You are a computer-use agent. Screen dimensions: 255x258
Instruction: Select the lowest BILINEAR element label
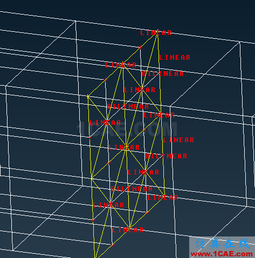pyautogui.click(x=132, y=189)
